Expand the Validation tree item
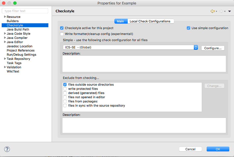 tap(4, 67)
